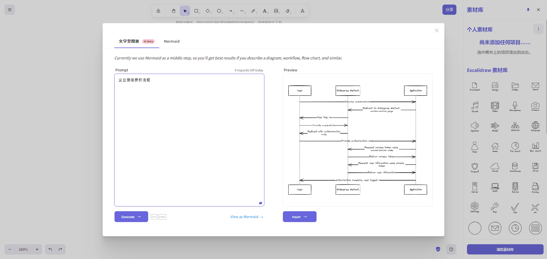Insert the generated diagram into canvas

pos(299,217)
